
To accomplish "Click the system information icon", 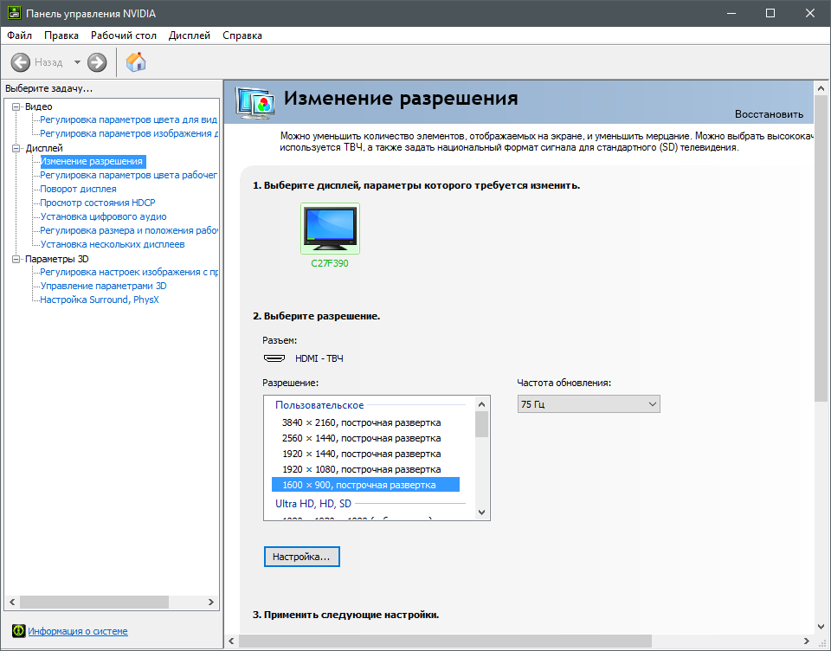I will (18, 631).
